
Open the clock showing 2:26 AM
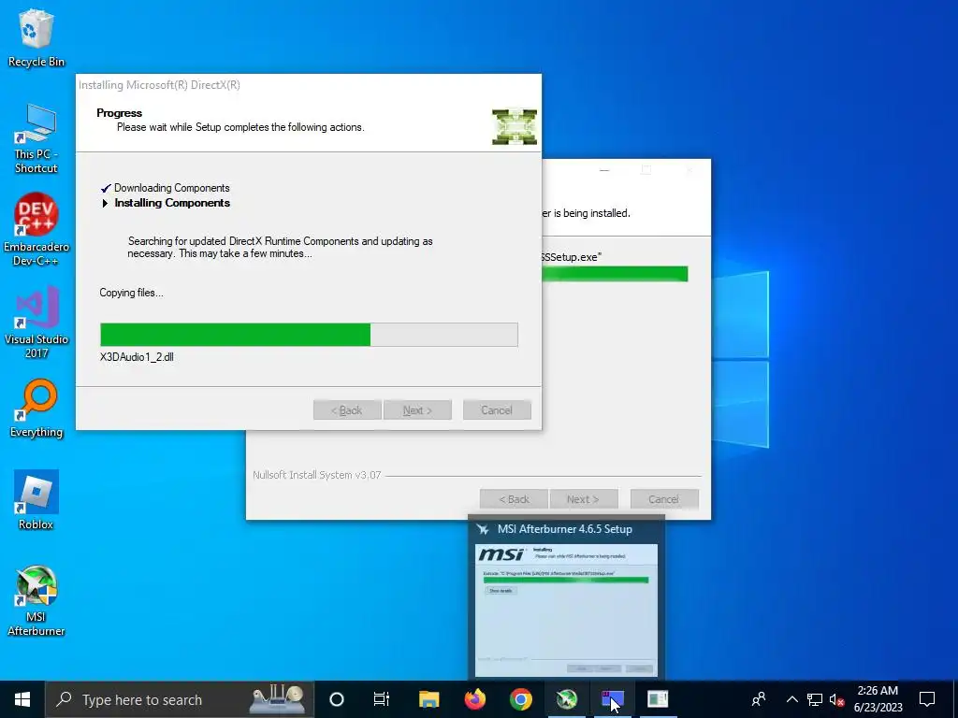pos(878,699)
